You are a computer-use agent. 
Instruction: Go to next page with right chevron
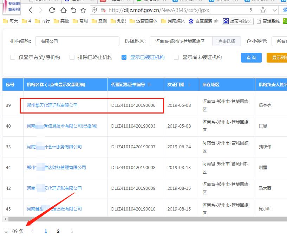click(x=72, y=231)
